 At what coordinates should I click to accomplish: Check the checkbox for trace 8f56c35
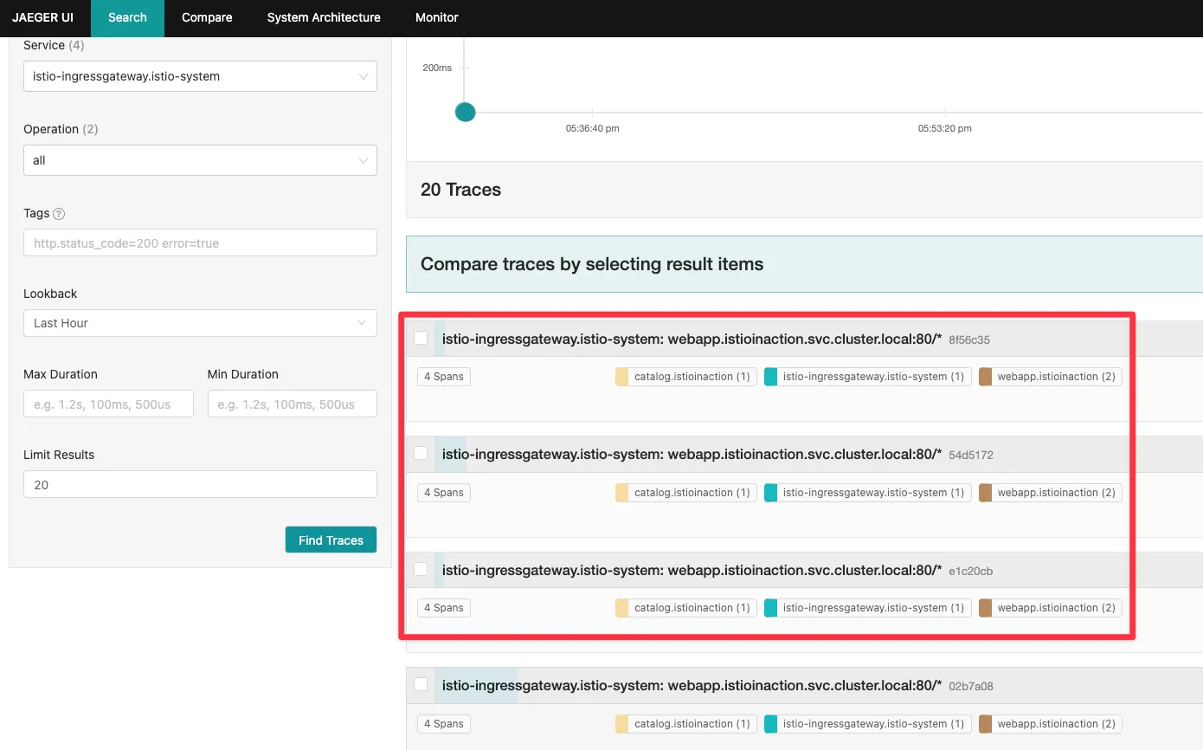(x=421, y=338)
